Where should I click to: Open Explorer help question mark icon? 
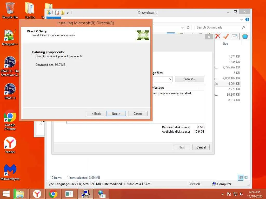pos(247,19)
